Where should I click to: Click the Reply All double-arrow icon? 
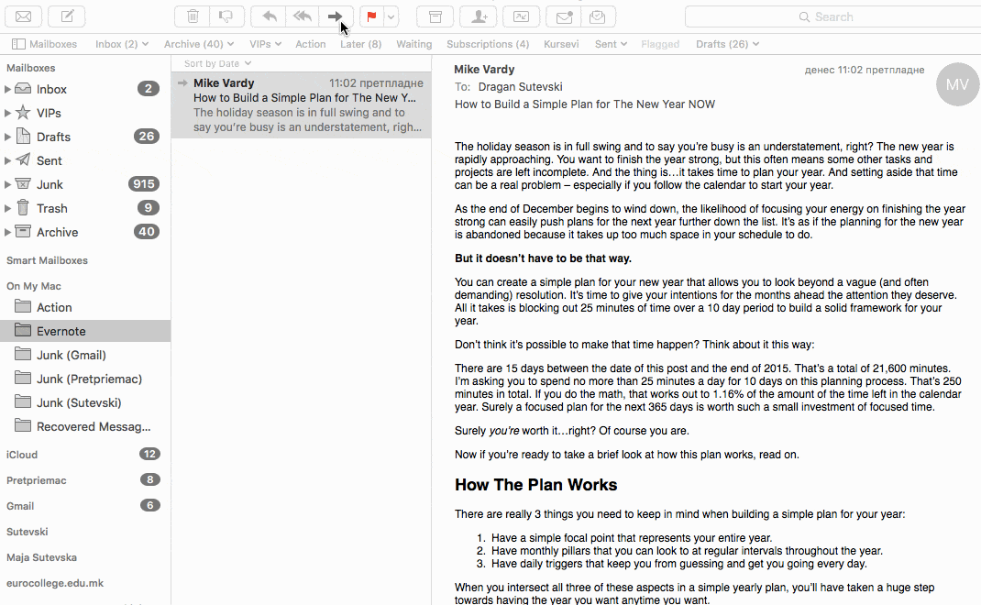[x=303, y=16]
